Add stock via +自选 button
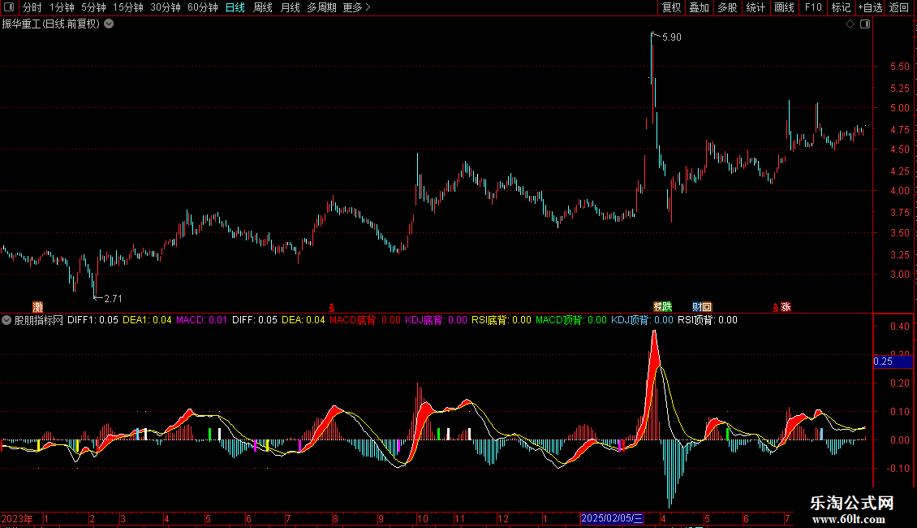This screenshot has width=917, height=528. 870,7
